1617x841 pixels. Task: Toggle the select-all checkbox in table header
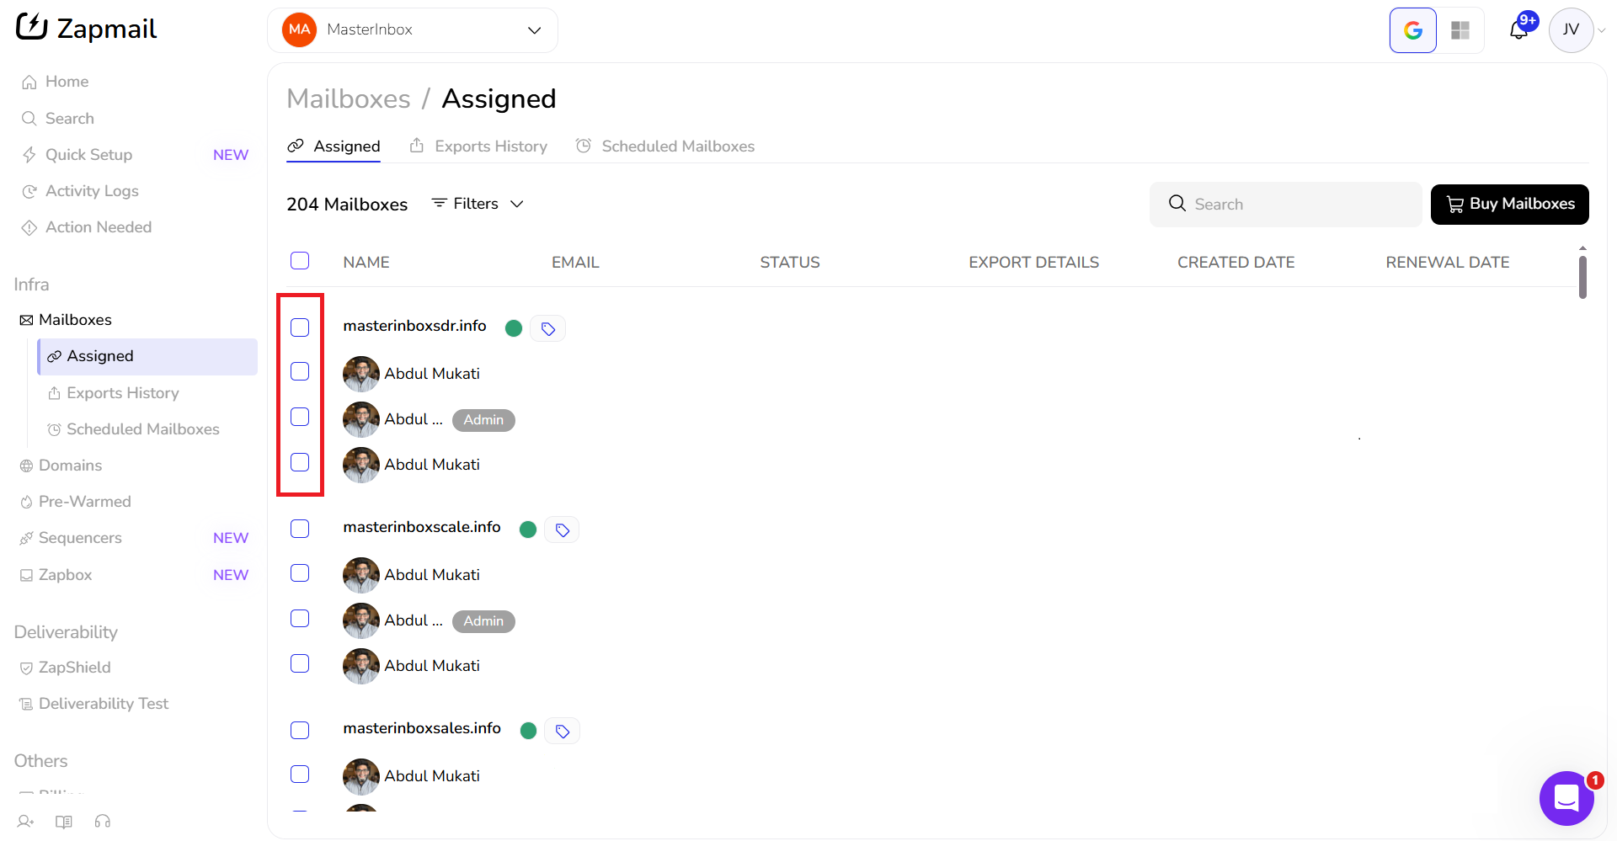click(x=300, y=261)
